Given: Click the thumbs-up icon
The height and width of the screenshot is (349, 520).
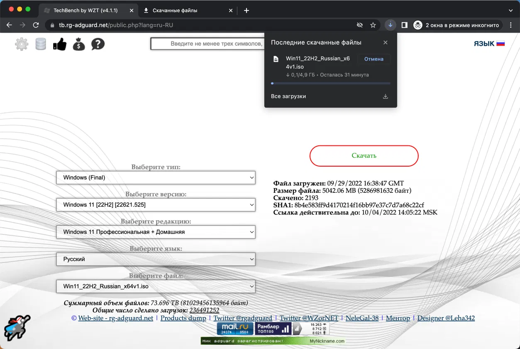Looking at the screenshot, I should coord(60,44).
